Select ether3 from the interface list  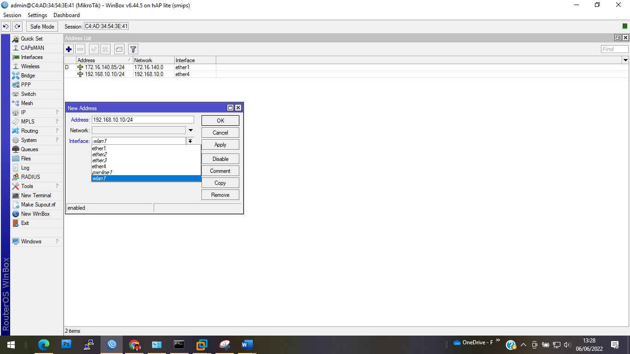point(146,160)
